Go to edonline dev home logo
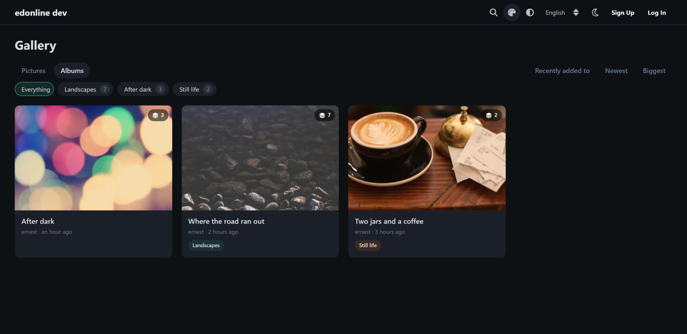The height and width of the screenshot is (334, 687). point(41,13)
